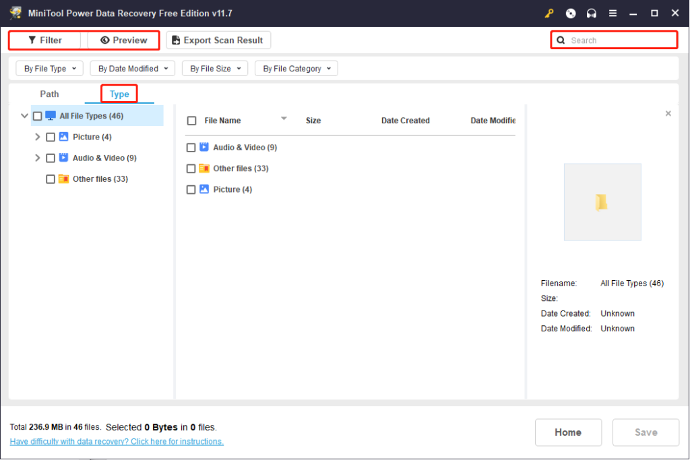Switch to the Type tab
The image size is (690, 460).
119,94
